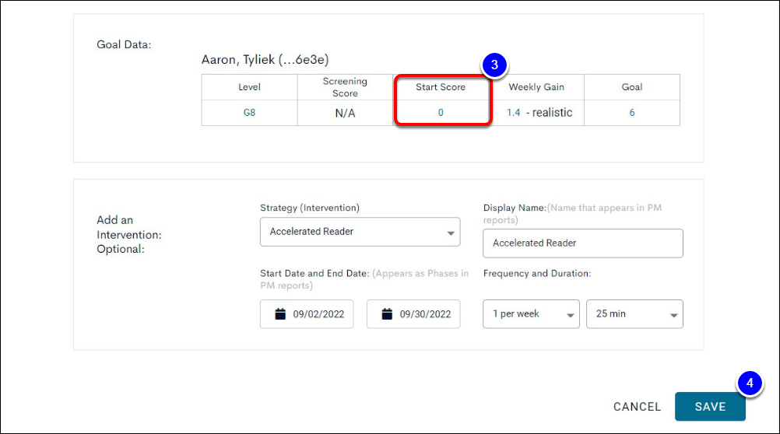Click the '- realistic' gain label
The height and width of the screenshot is (434, 780).
tap(549, 112)
